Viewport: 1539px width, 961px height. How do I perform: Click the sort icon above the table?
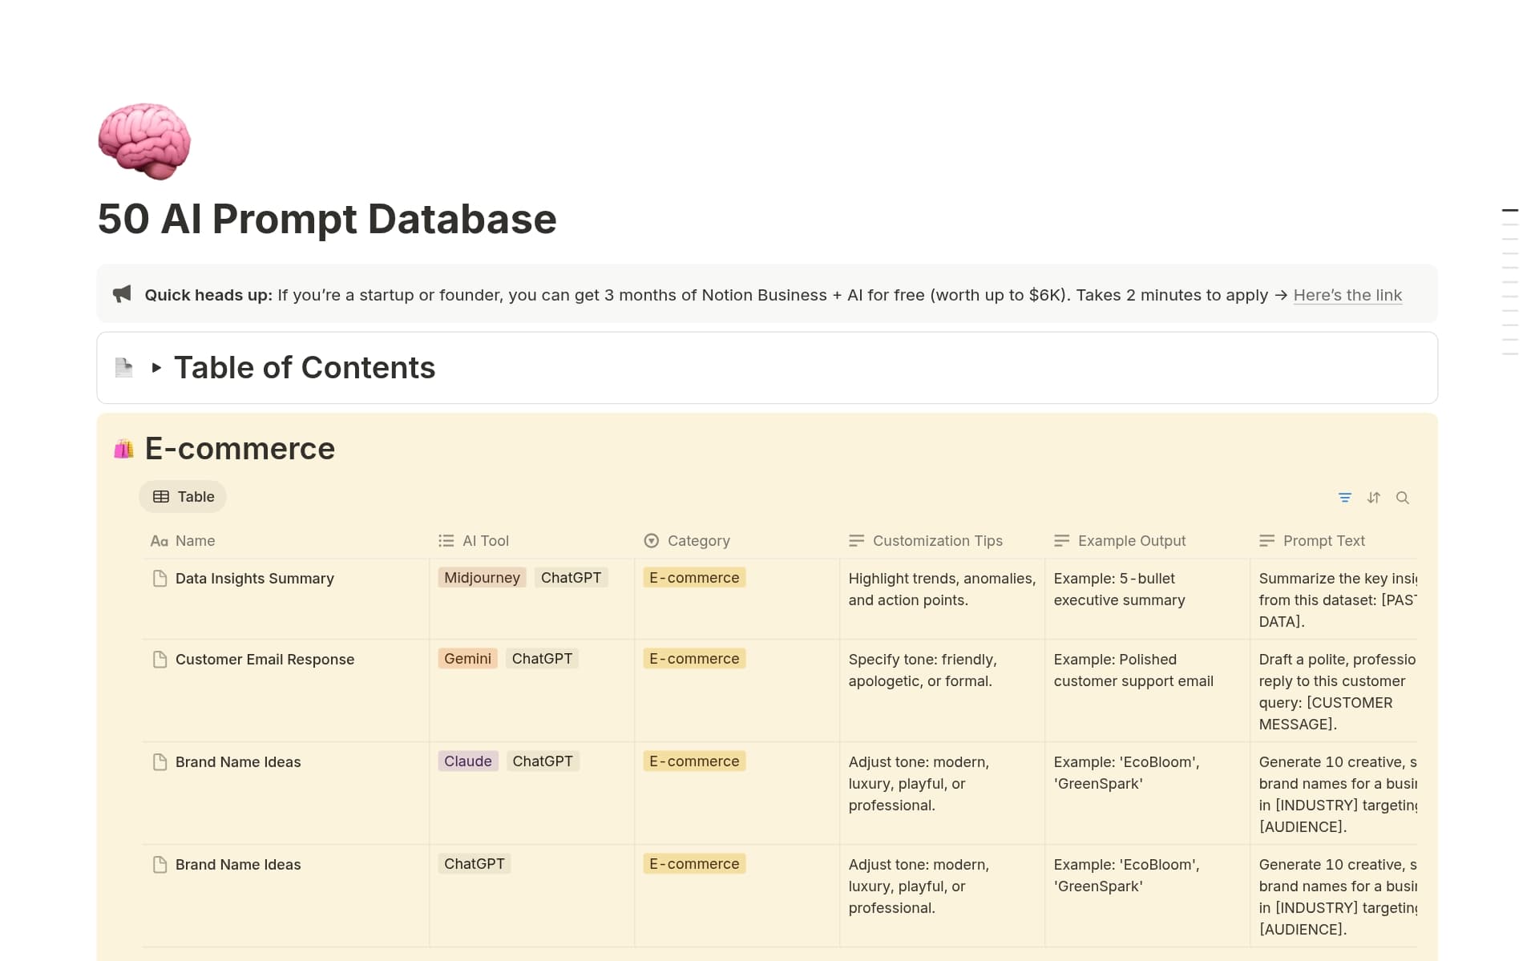(1374, 497)
